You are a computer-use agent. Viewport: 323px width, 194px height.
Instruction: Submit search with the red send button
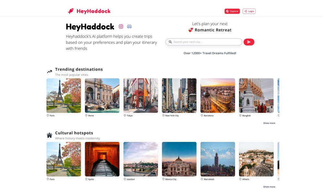click(249, 42)
